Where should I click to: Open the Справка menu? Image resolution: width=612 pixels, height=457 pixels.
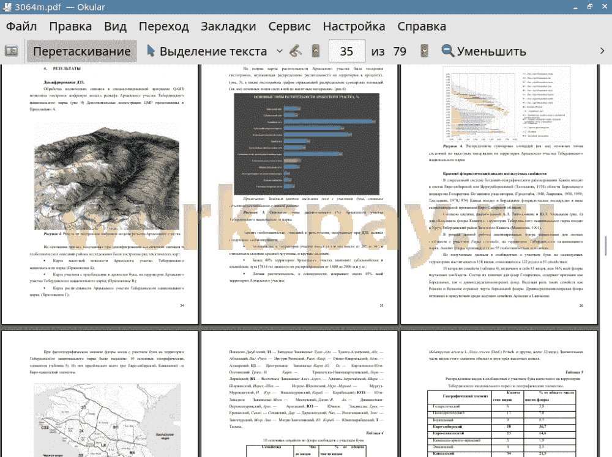pyautogui.click(x=422, y=26)
